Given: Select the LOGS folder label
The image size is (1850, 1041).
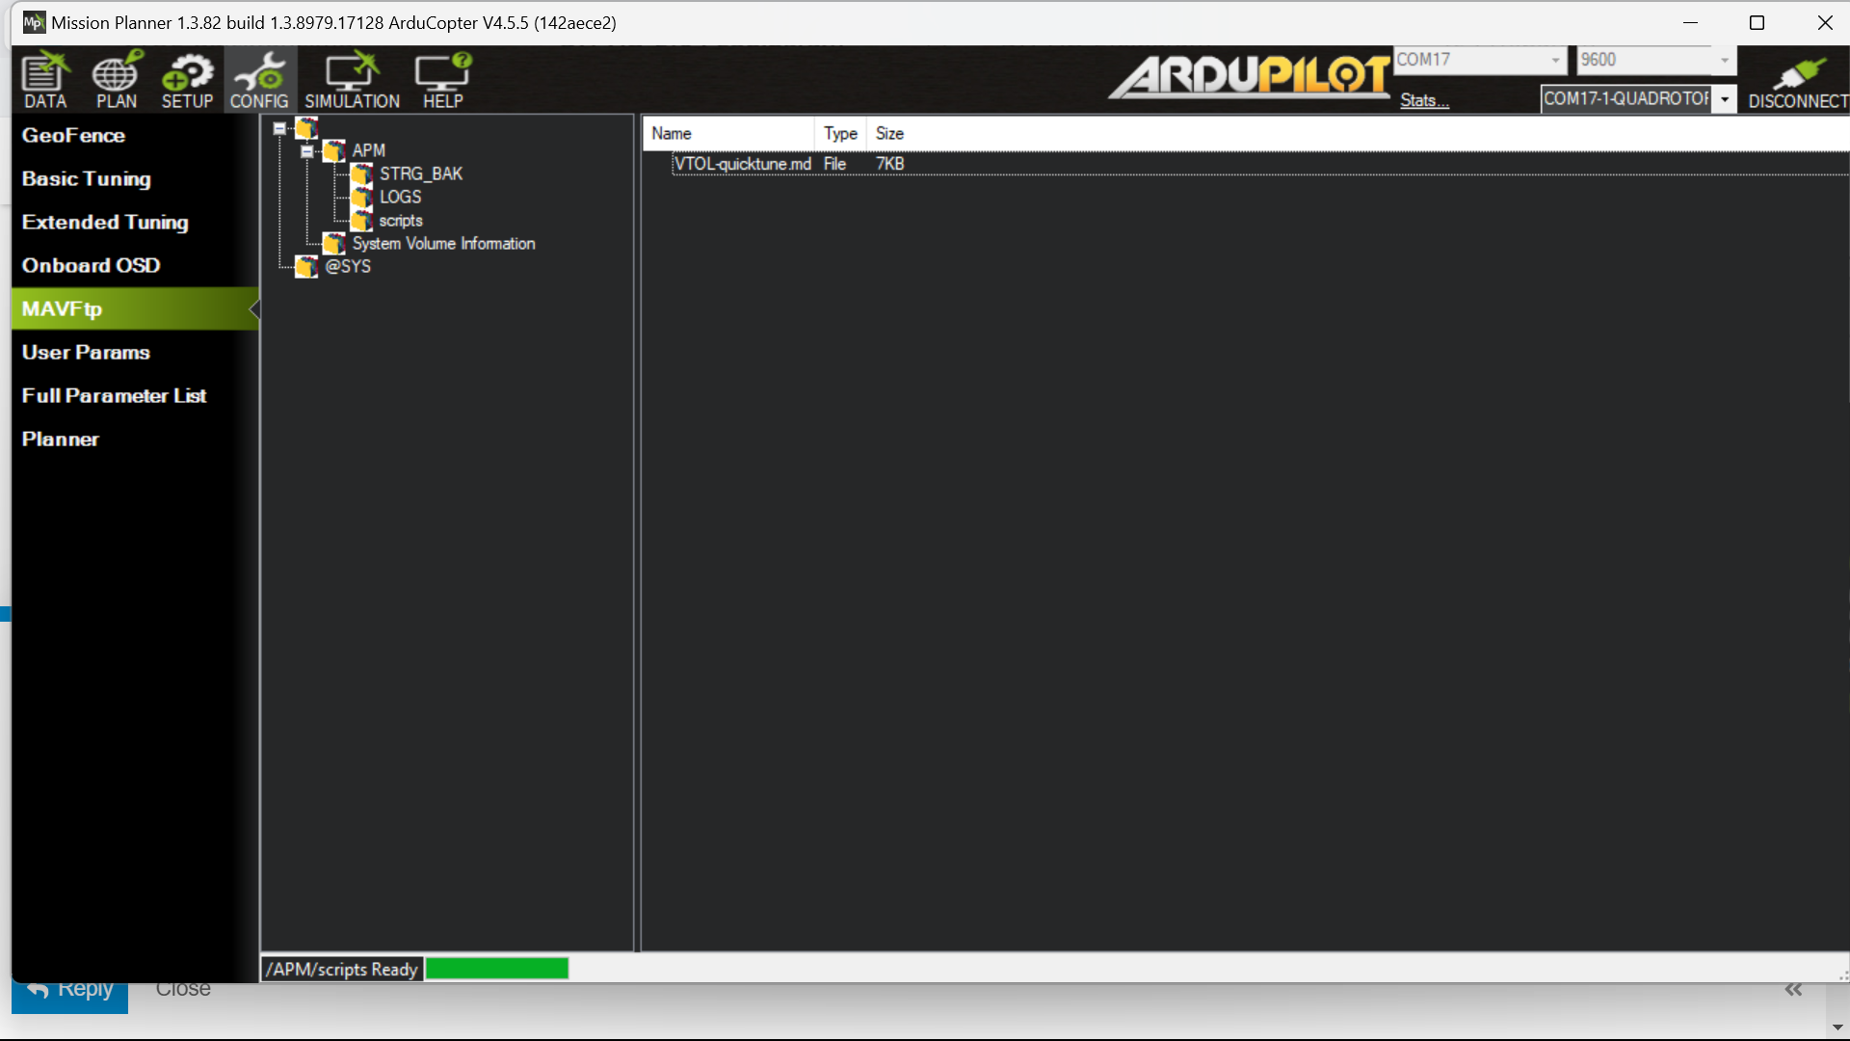Looking at the screenshot, I should [x=400, y=197].
